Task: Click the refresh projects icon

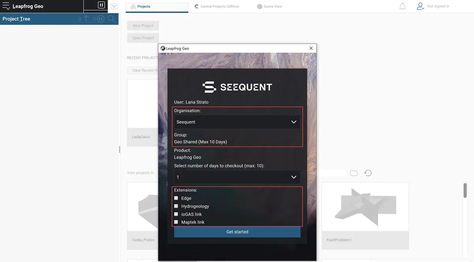Action: tap(368, 173)
